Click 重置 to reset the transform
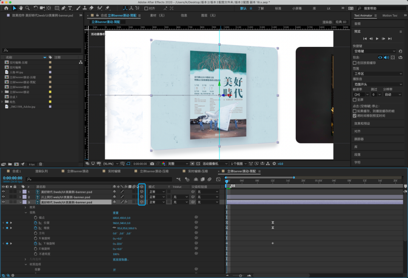Image resolution: width=408 pixels, height=278 pixels. pyautogui.click(x=116, y=212)
